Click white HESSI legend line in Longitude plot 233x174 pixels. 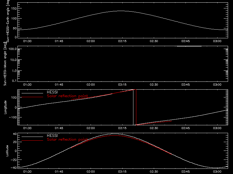pyautogui.click(x=32, y=93)
